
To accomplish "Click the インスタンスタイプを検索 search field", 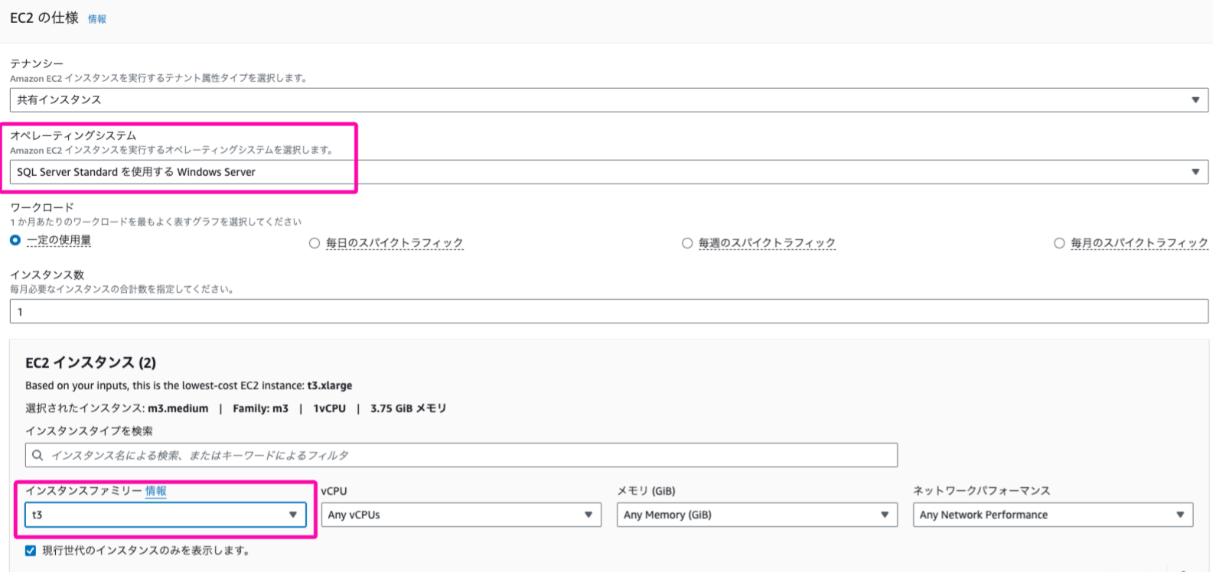I will [x=461, y=455].
